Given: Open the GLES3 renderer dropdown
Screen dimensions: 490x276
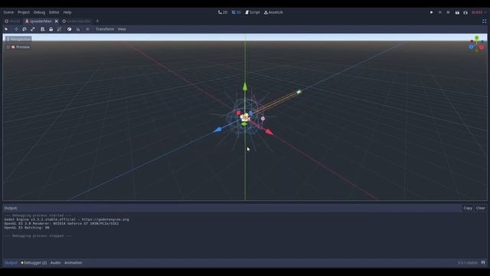Looking at the screenshot, I should [x=479, y=12].
